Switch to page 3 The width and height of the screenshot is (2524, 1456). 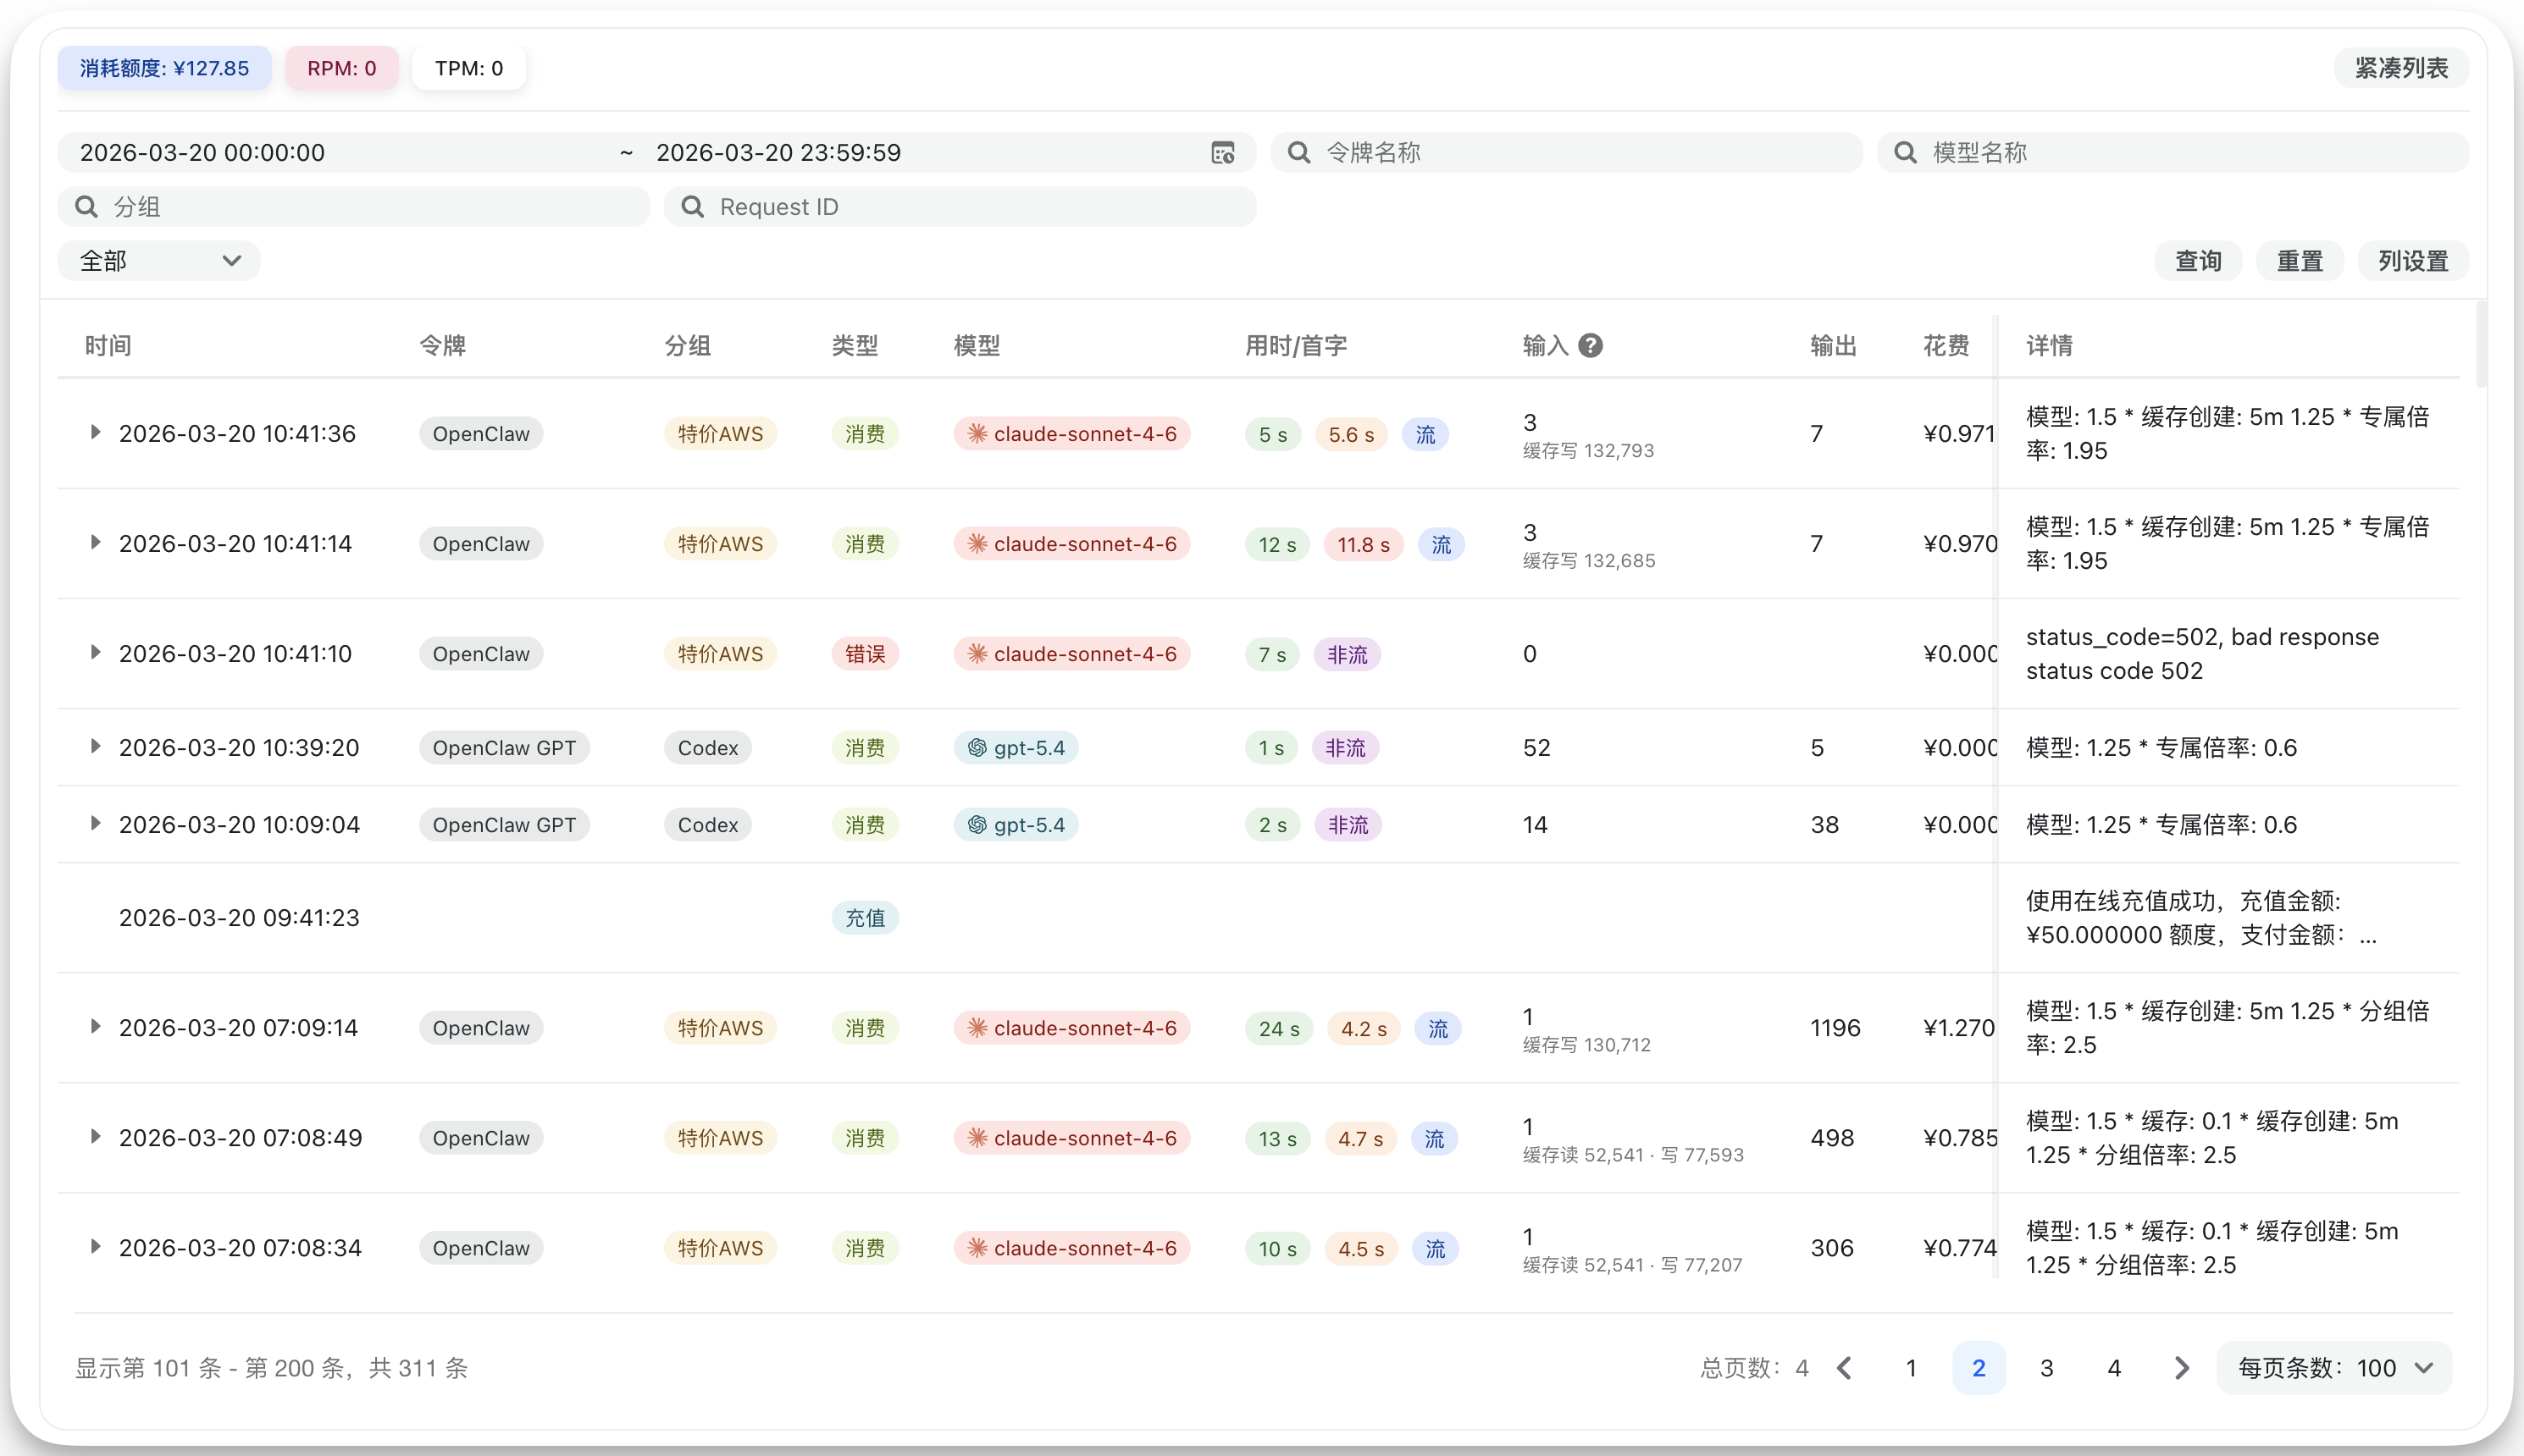coord(2045,1367)
